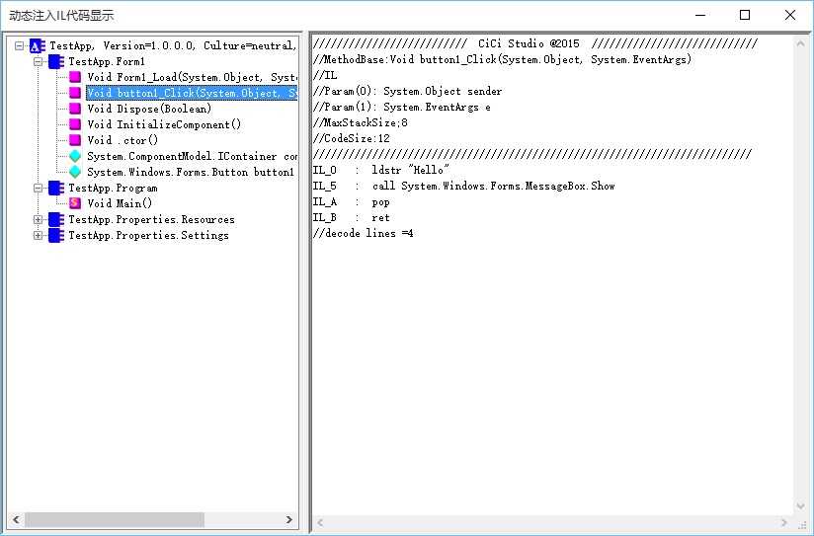Expand the TestApp.Properties.Settings node

pos(38,235)
